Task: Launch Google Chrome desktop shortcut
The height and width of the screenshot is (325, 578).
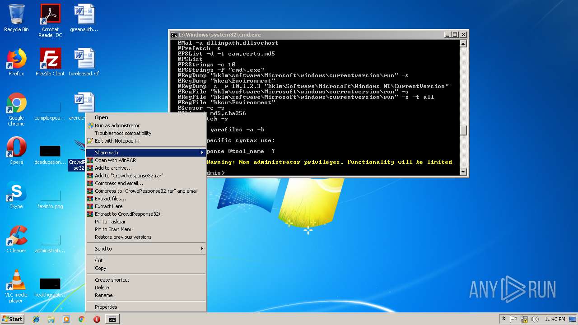Action: pos(16,109)
